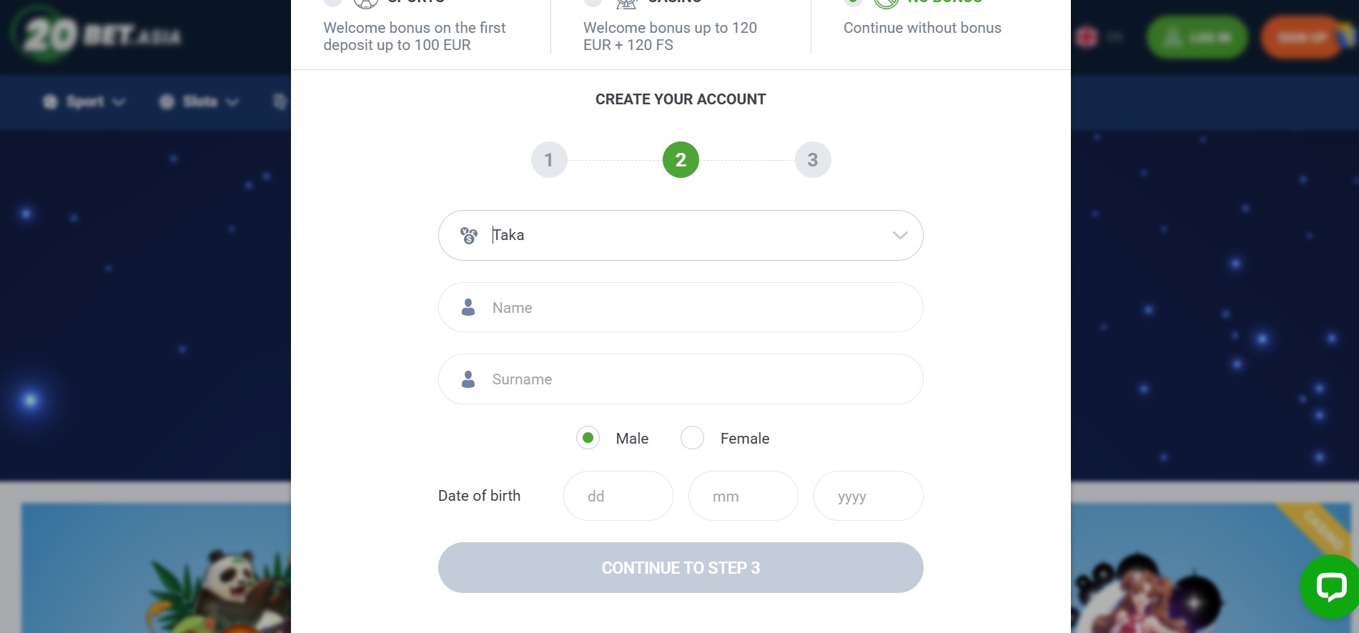Viewport: 1359px width, 633px height.
Task: Open the currency selector showing Taka
Action: tap(681, 235)
